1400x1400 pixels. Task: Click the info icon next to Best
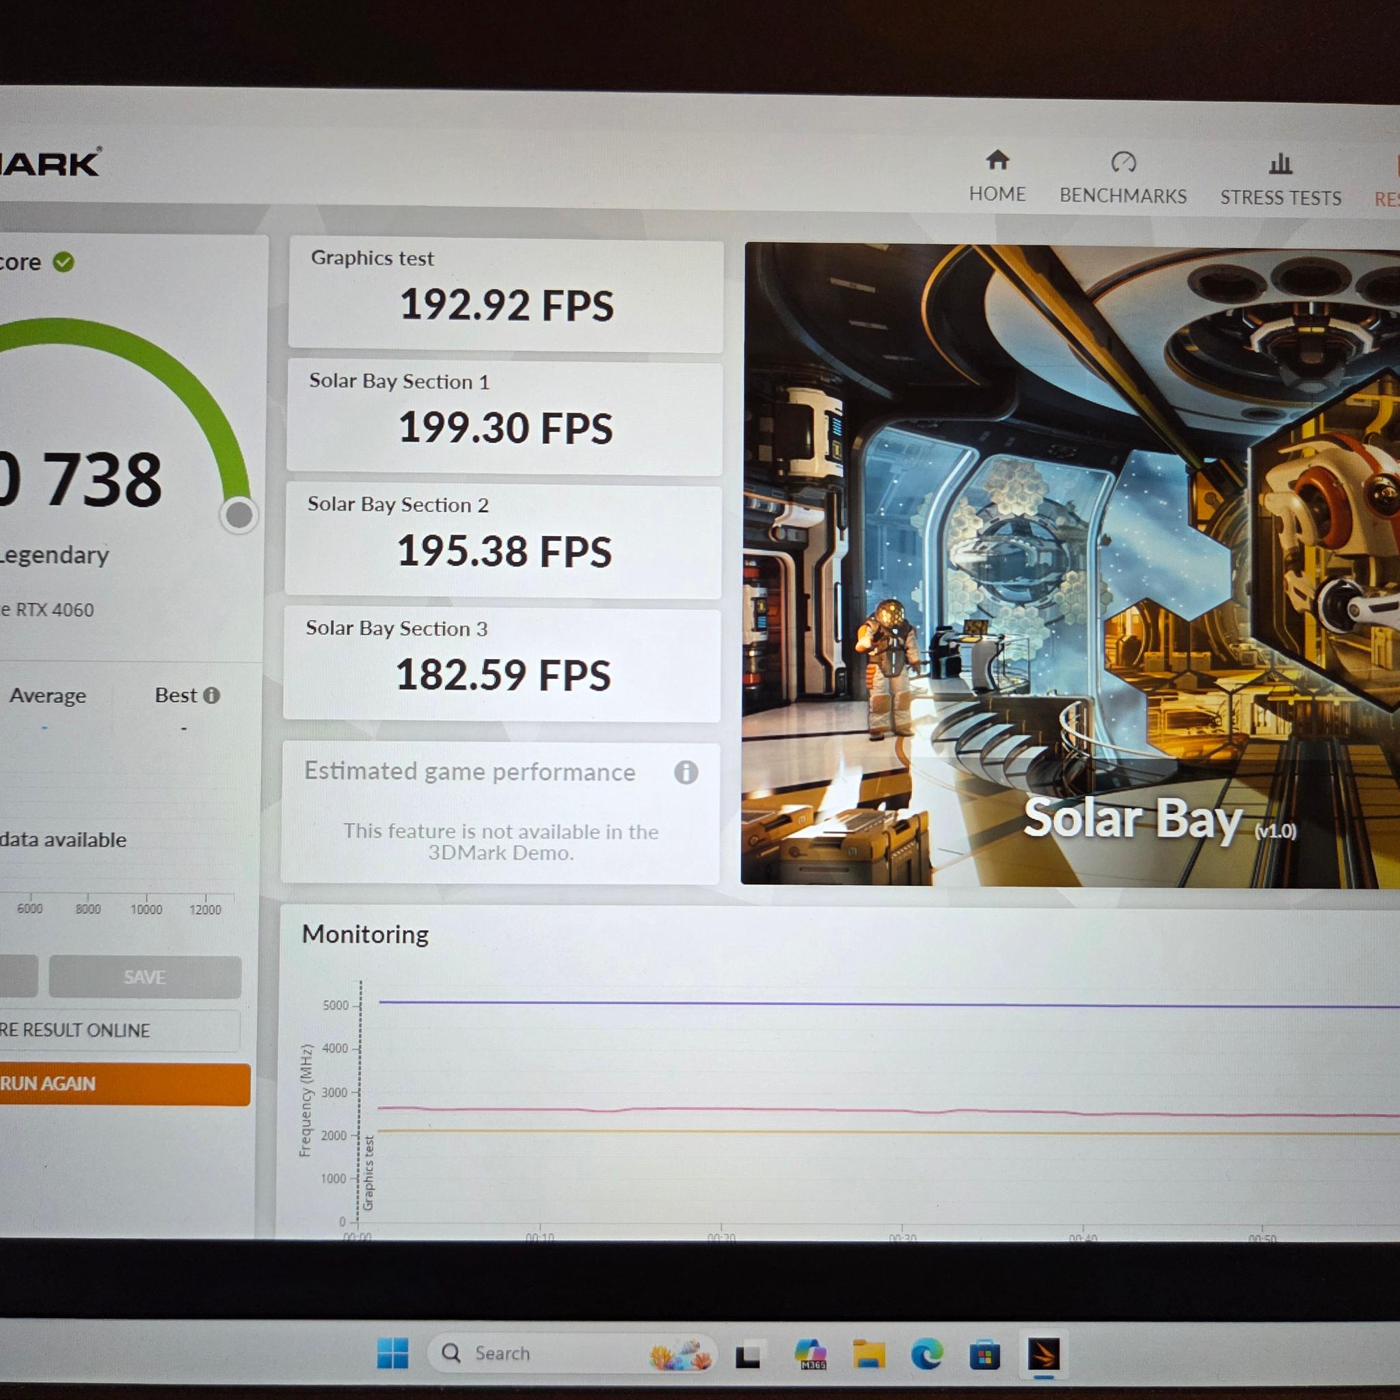tap(212, 696)
